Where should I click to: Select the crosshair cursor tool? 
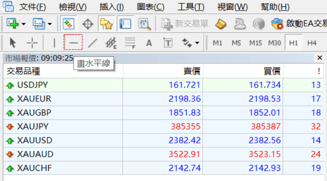32,43
